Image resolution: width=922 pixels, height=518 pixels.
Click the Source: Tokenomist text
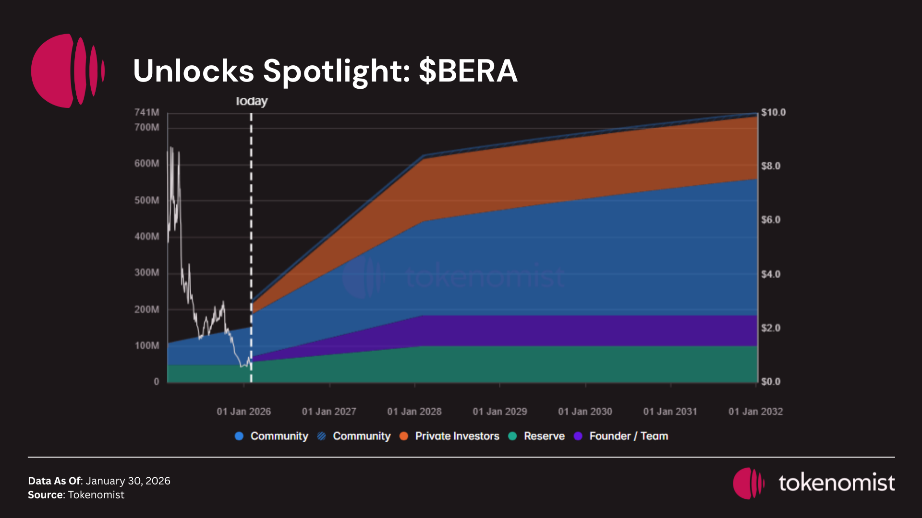pos(76,495)
